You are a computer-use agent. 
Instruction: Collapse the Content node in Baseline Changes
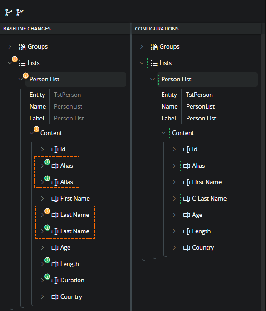click(31, 133)
